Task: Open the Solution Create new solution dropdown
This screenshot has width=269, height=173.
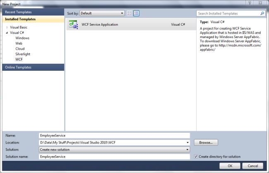Action: 114,149
